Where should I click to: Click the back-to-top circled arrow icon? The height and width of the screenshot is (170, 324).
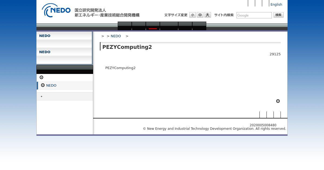(x=278, y=101)
